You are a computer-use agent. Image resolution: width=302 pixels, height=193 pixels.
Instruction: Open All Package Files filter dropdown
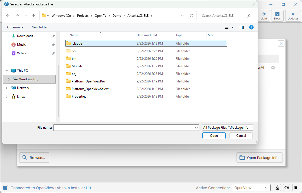pyautogui.click(x=228, y=128)
